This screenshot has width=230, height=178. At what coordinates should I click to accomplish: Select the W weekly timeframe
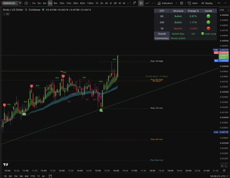120,3
